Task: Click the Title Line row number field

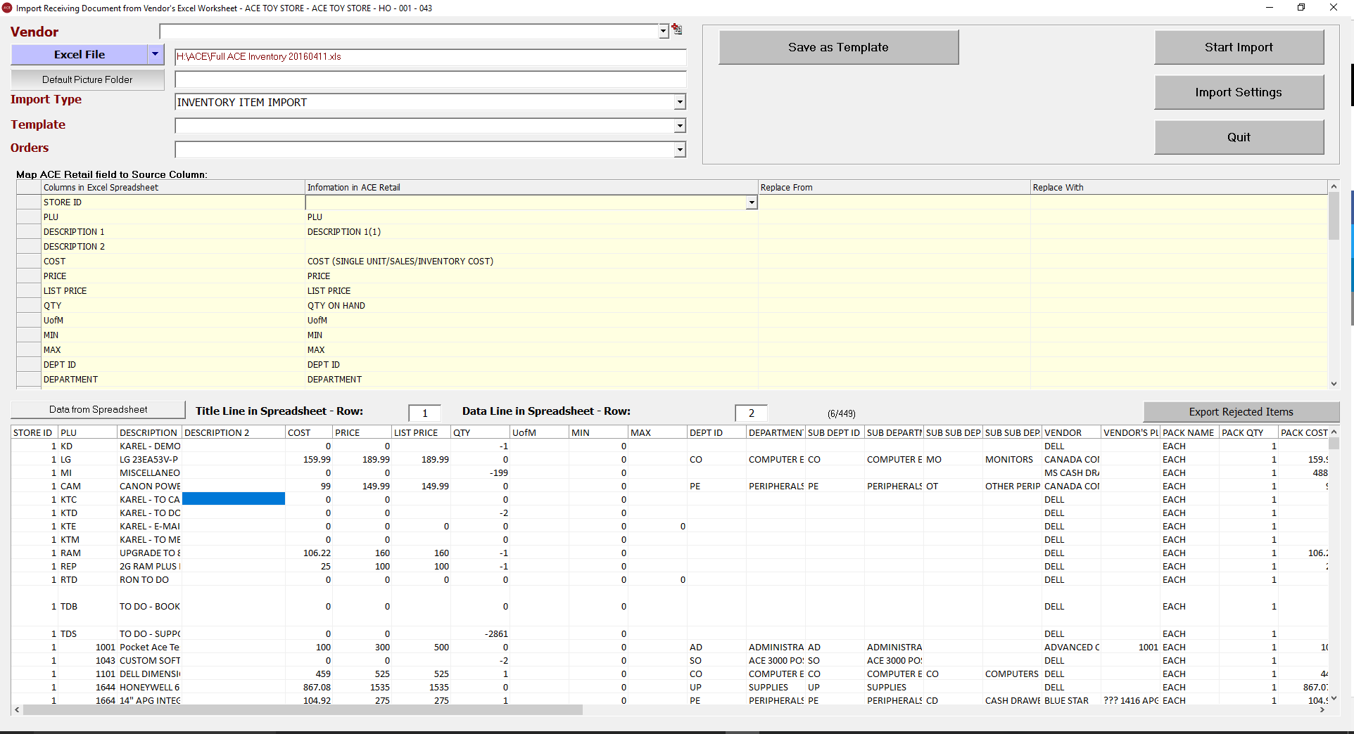Action: tap(424, 413)
